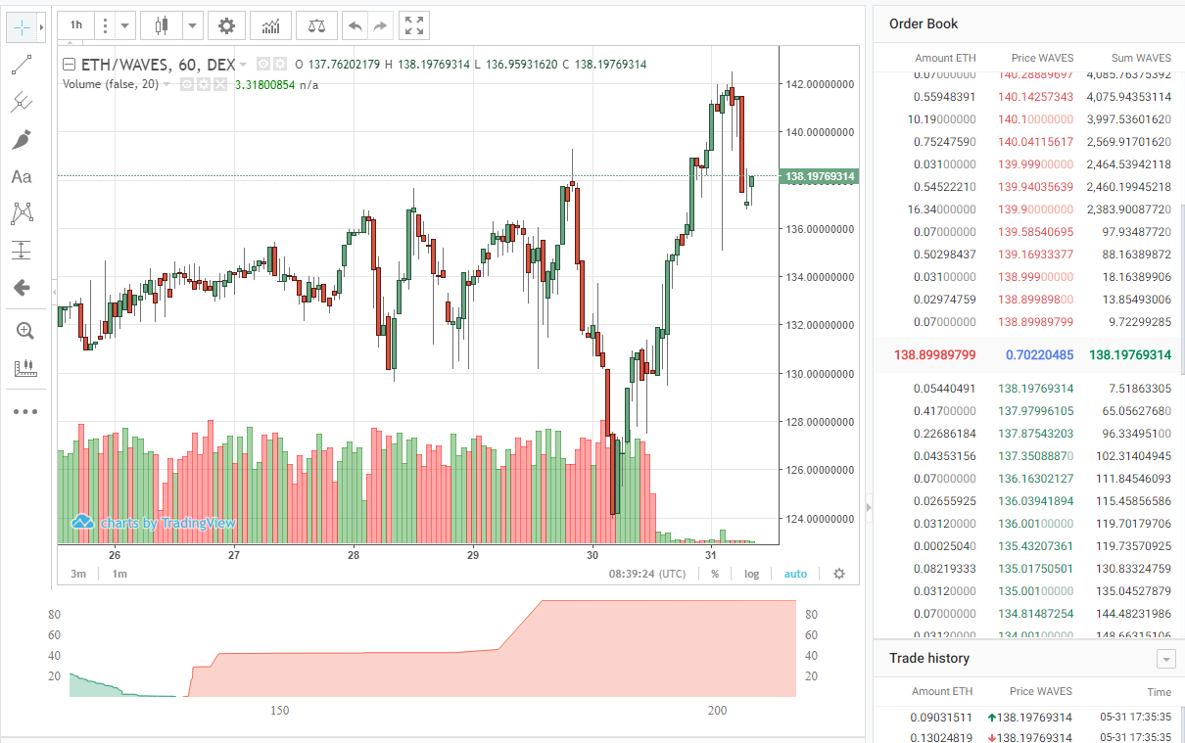Hide the Volume indicator with eye icon
Viewport: 1185px width, 743px height.
click(187, 85)
